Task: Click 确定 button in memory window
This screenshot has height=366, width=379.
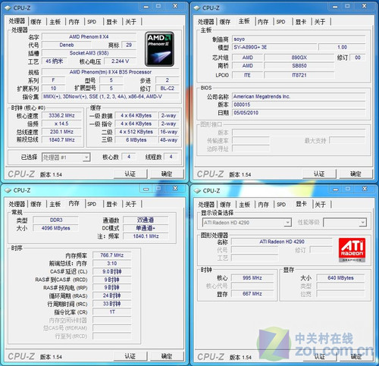Action: (167, 356)
